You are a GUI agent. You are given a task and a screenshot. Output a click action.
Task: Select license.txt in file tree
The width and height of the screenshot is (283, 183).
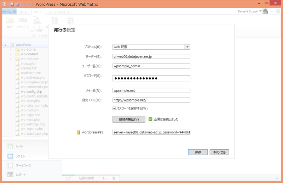(x=29, y=68)
